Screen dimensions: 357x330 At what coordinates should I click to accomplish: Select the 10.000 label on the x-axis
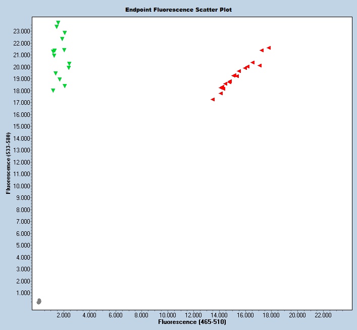tap(167, 315)
